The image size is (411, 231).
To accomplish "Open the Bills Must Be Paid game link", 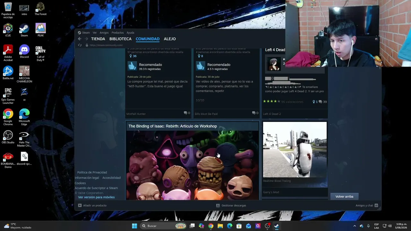I will pyautogui.click(x=206, y=114).
